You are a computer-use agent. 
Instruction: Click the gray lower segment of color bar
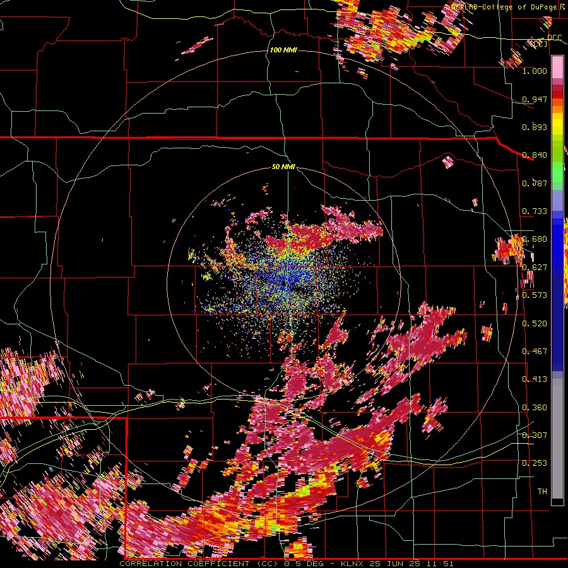click(557, 439)
